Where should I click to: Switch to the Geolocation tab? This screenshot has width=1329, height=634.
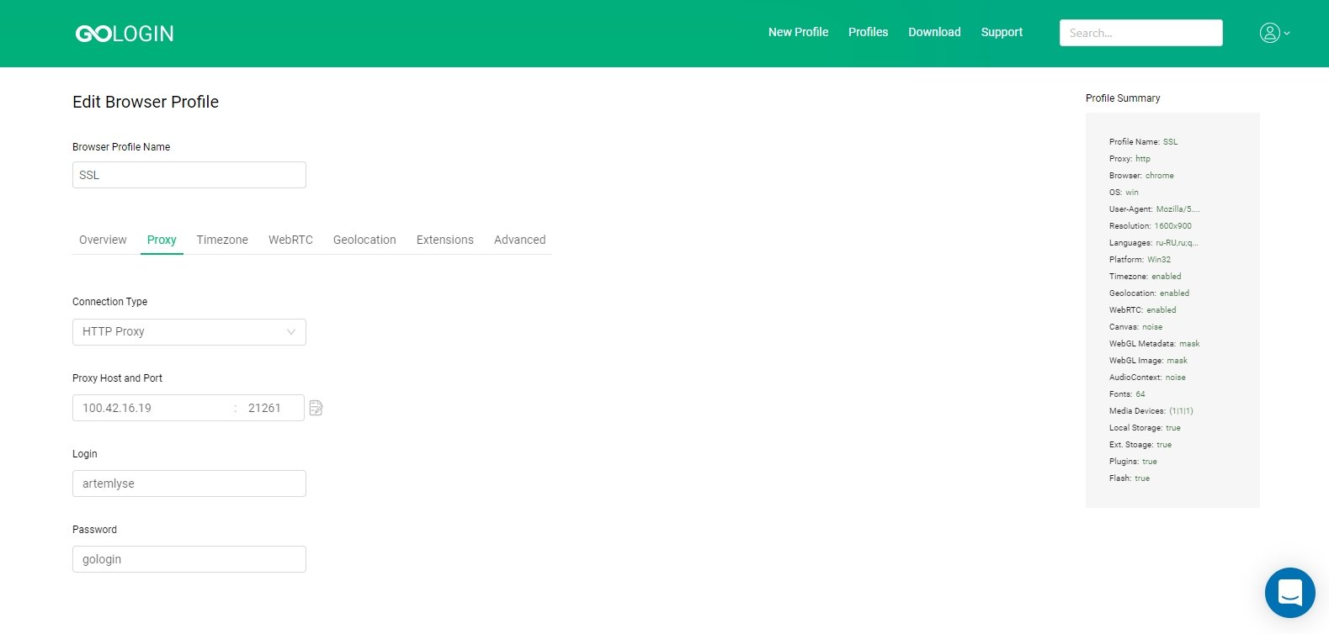coord(364,240)
